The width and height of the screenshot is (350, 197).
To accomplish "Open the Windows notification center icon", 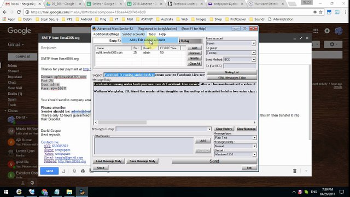I will click(342, 192).
